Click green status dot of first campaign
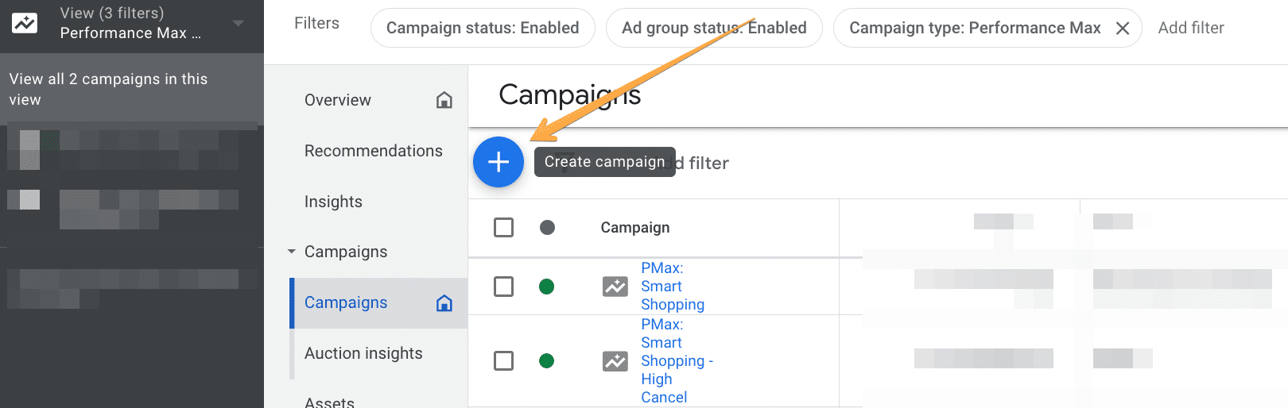Image resolution: width=1288 pixels, height=408 pixels. (546, 287)
